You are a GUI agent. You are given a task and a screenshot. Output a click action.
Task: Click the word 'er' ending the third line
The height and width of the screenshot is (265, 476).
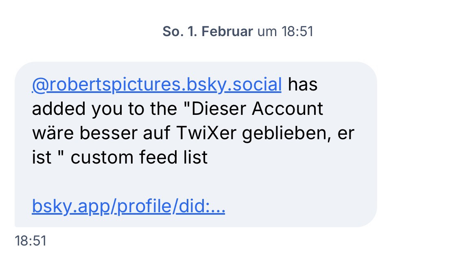[346, 133]
